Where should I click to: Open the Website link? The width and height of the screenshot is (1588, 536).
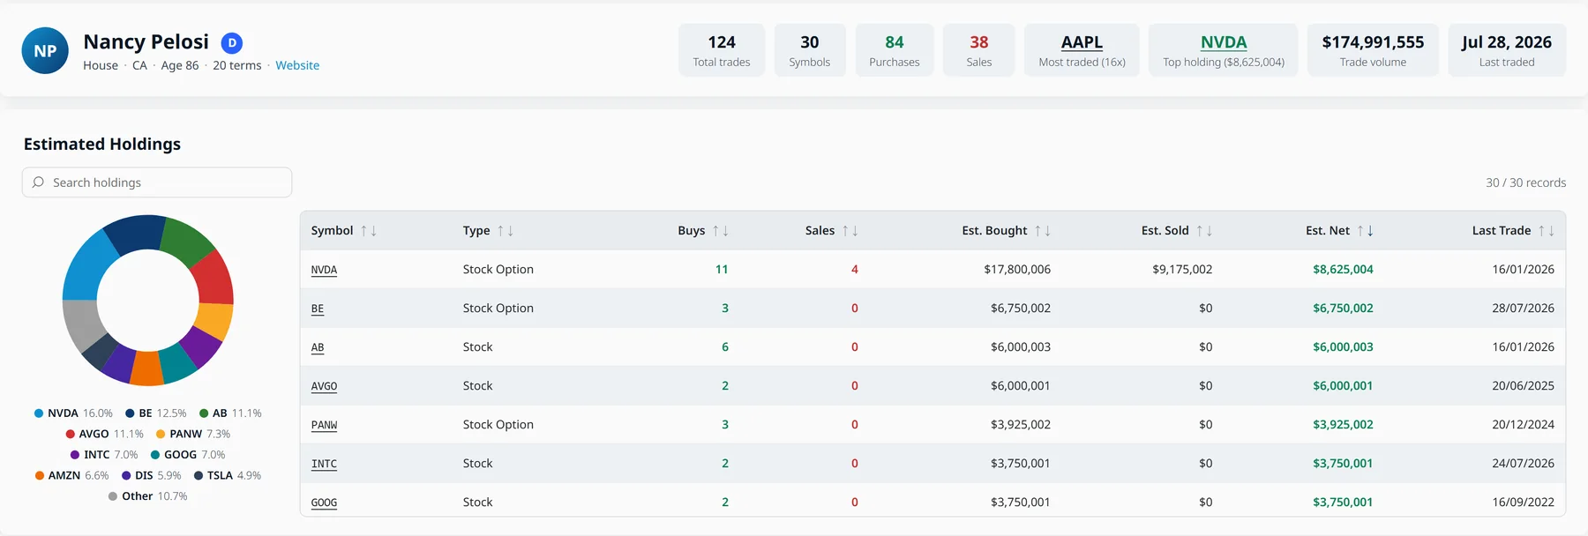[x=297, y=65]
